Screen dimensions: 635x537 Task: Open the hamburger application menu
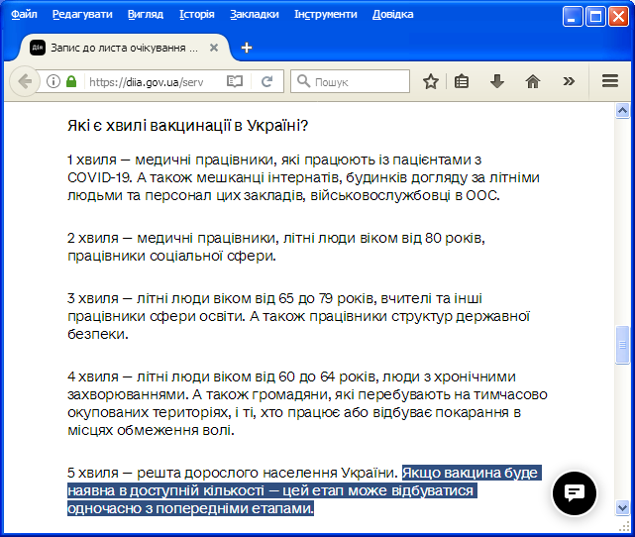tap(610, 81)
